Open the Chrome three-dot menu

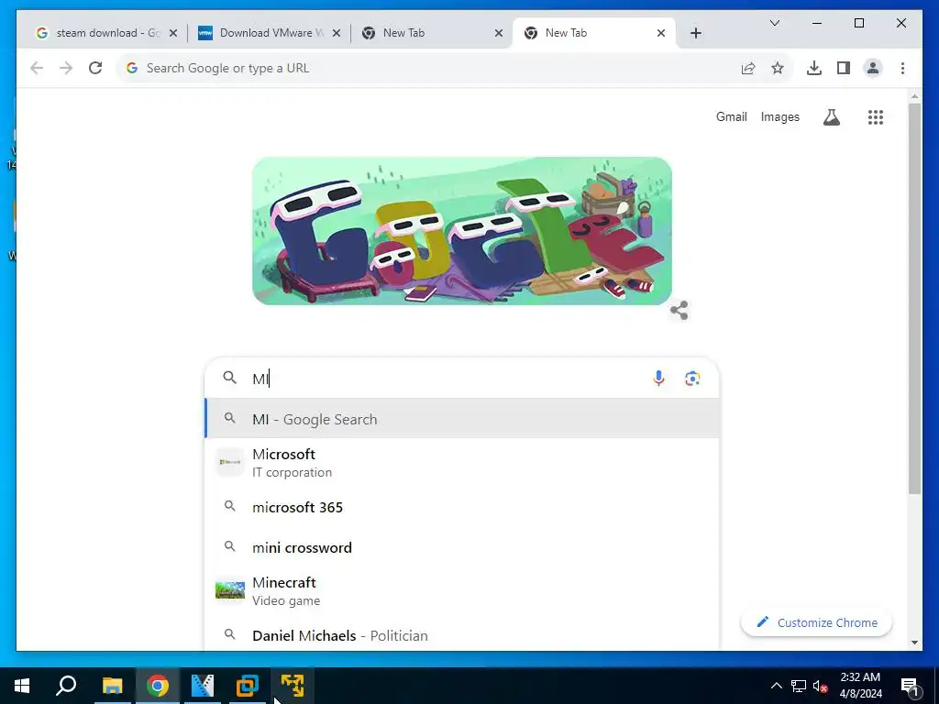point(902,68)
